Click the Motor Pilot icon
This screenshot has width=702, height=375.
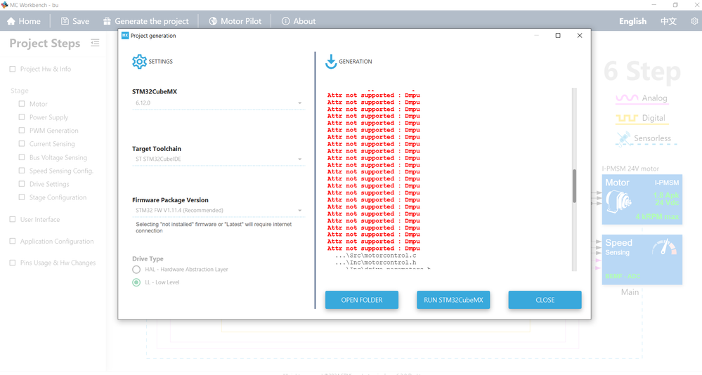coord(213,21)
